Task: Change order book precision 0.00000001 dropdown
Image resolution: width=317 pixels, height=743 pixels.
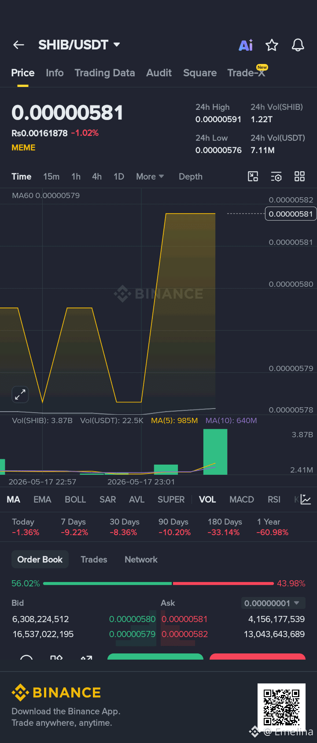Action: pyautogui.click(x=273, y=603)
